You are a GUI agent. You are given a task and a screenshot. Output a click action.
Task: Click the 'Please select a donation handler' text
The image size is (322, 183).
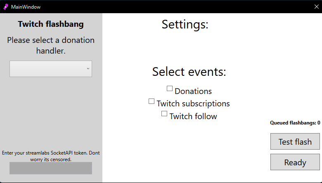point(51,45)
